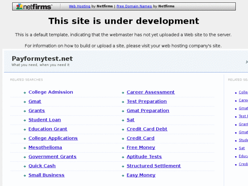Open the Career Assessment link
Viewport: 248px width, 186px height.
[x=151, y=92]
